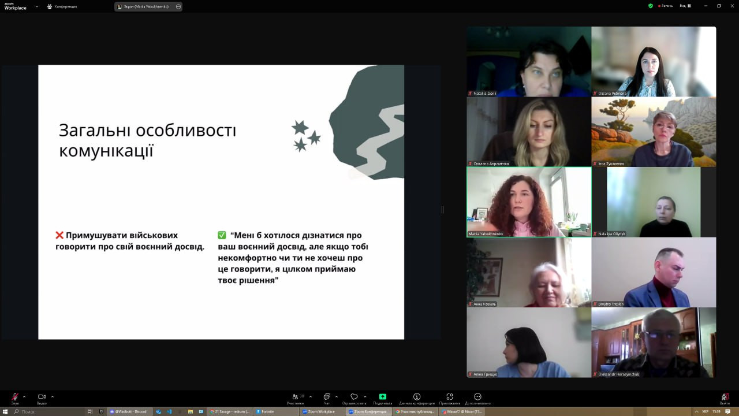Click the green encryption shield icon
The image size is (739, 416).
coord(651,6)
